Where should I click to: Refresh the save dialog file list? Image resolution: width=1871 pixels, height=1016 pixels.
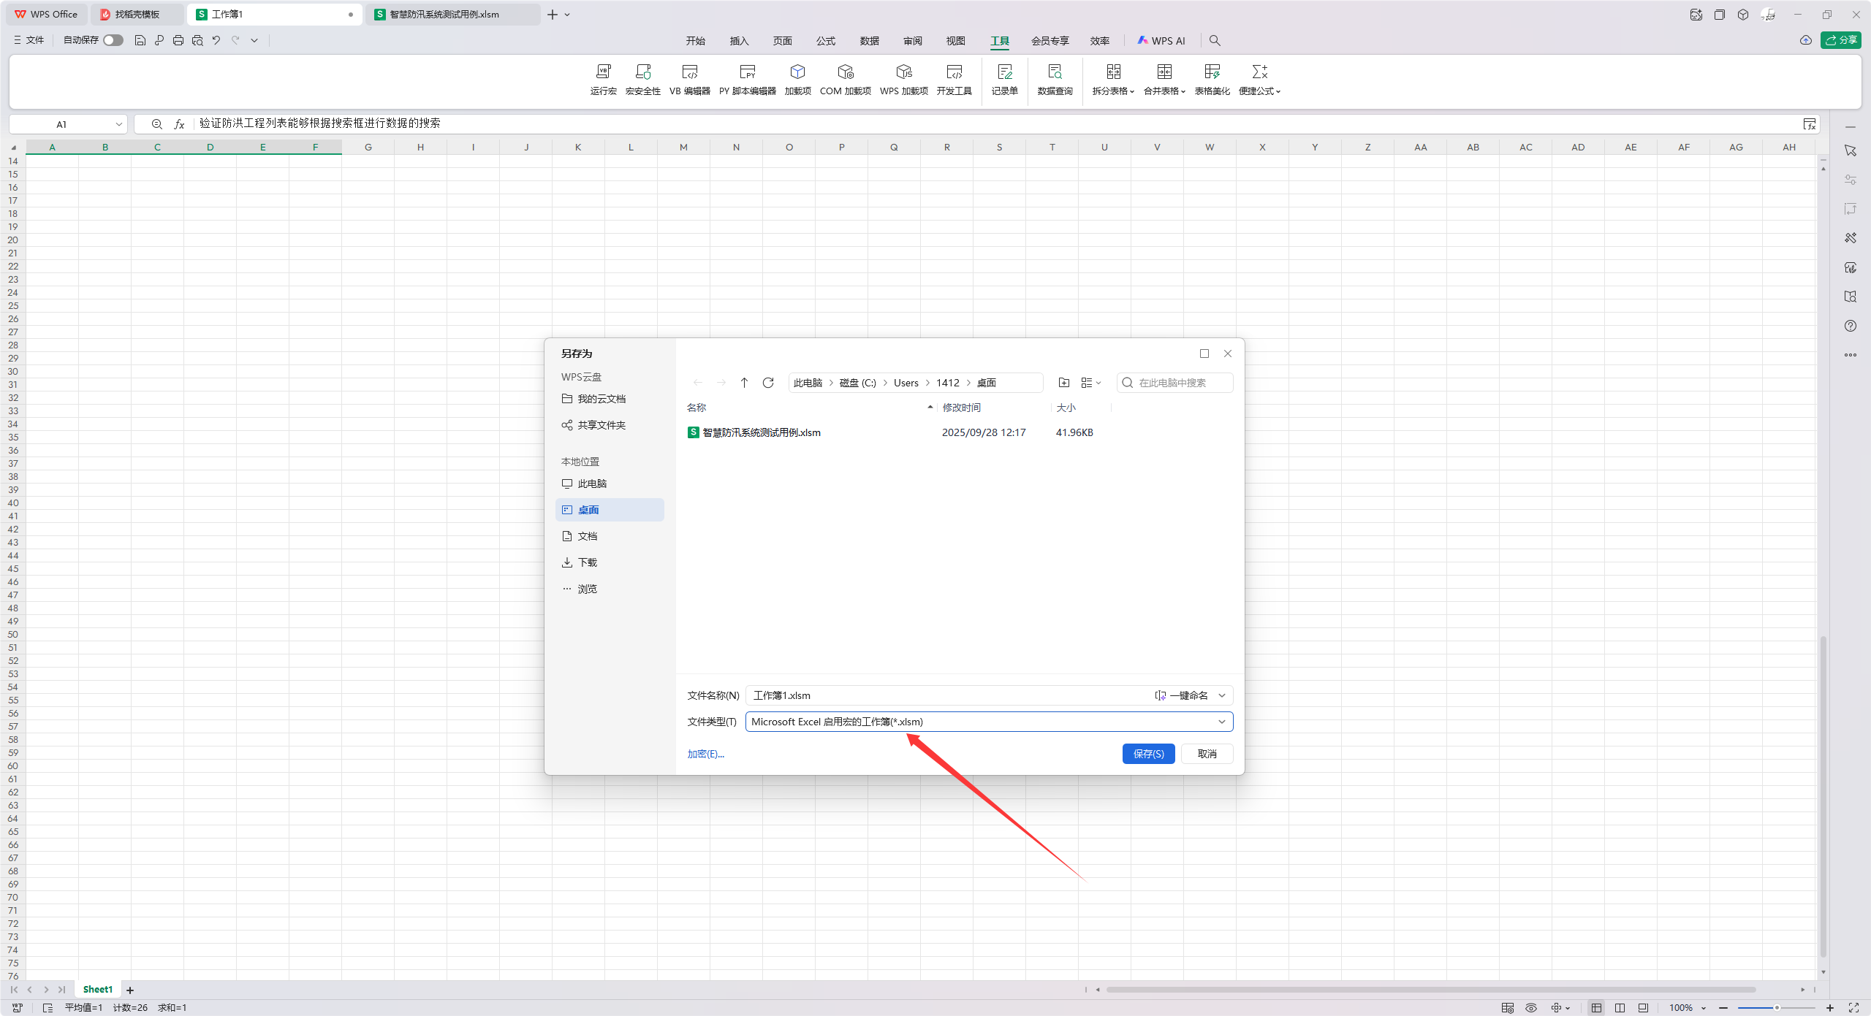coord(768,383)
